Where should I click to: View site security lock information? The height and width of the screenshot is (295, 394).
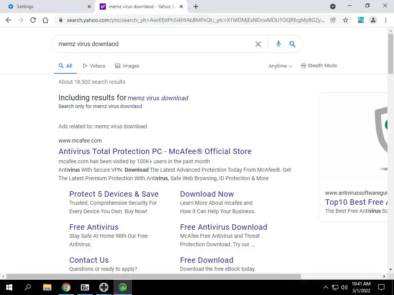tap(60, 20)
